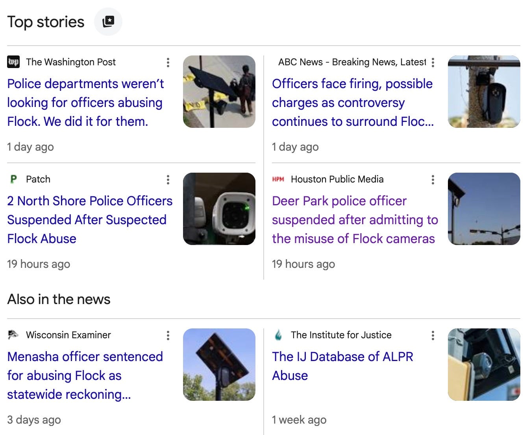Image resolution: width=529 pixels, height=435 pixels.
Task: Open the Patch story three-dot menu
Action: [168, 180]
